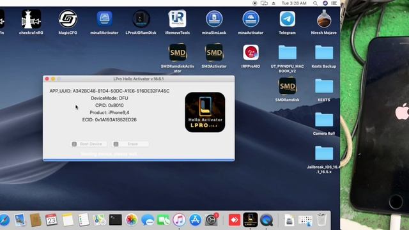Click the Product: iPhone9,4 text
Image resolution: width=409 pixels, height=230 pixels.
click(x=109, y=112)
